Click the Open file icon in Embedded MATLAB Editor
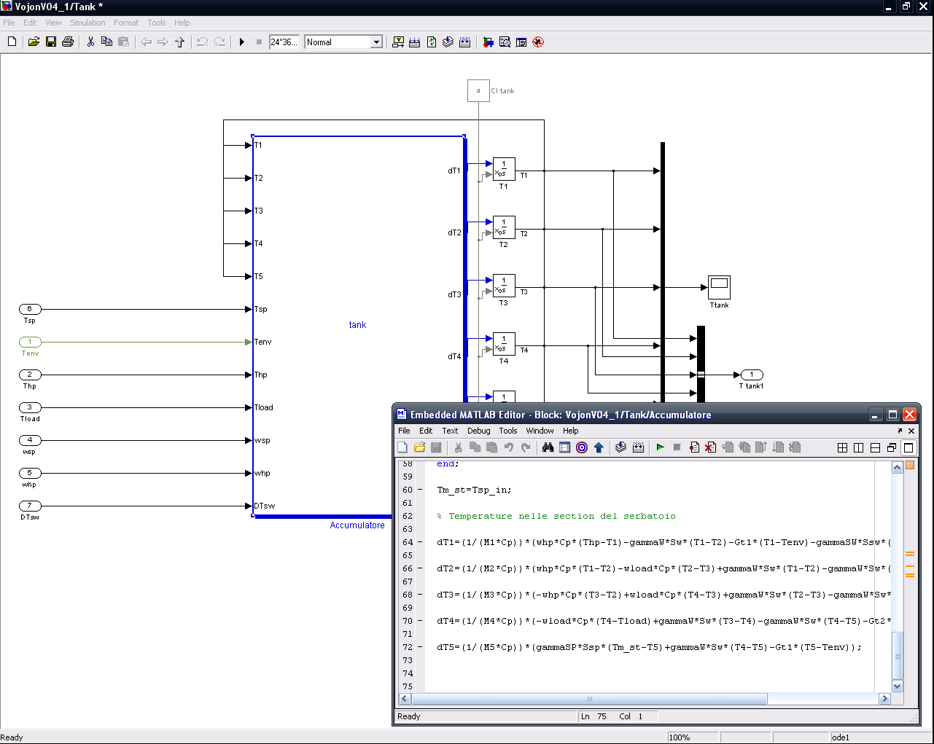This screenshot has height=744, width=934. (419, 447)
